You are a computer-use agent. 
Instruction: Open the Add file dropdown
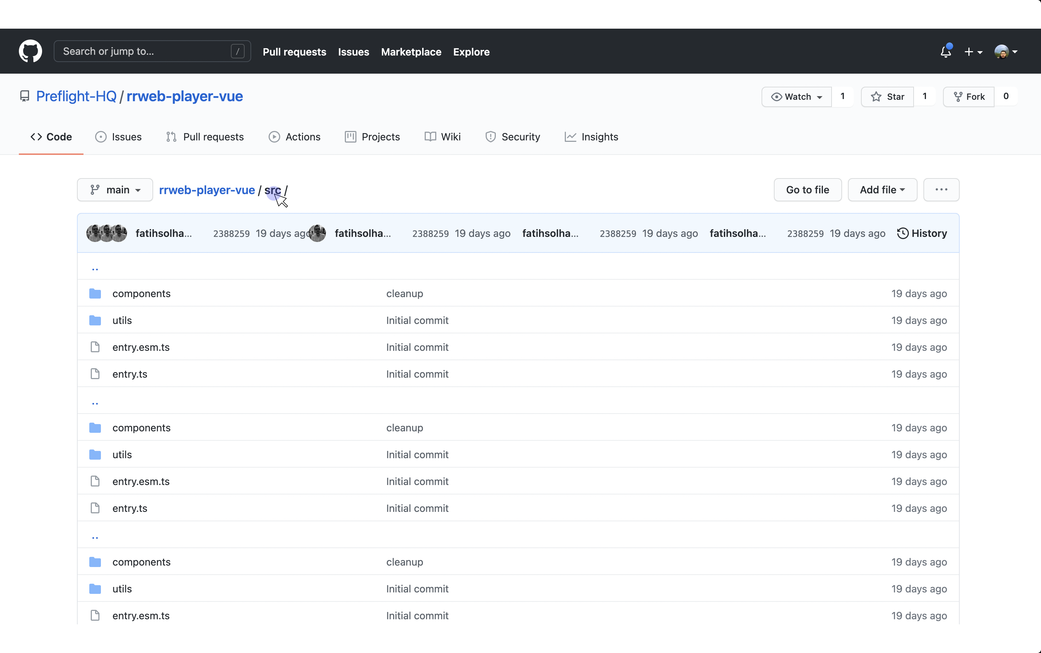[882, 190]
